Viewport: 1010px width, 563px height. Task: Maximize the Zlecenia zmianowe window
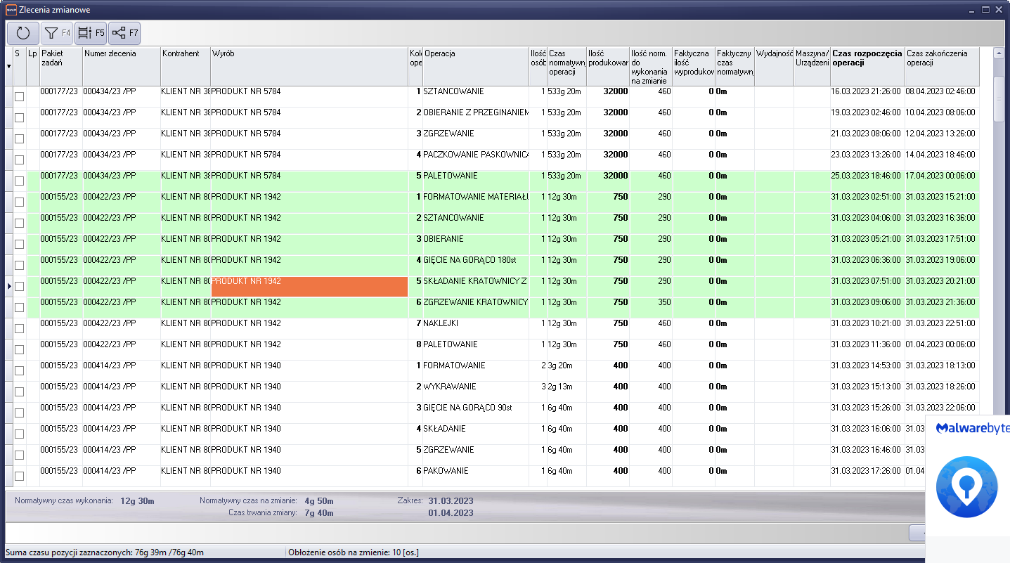(987, 9)
